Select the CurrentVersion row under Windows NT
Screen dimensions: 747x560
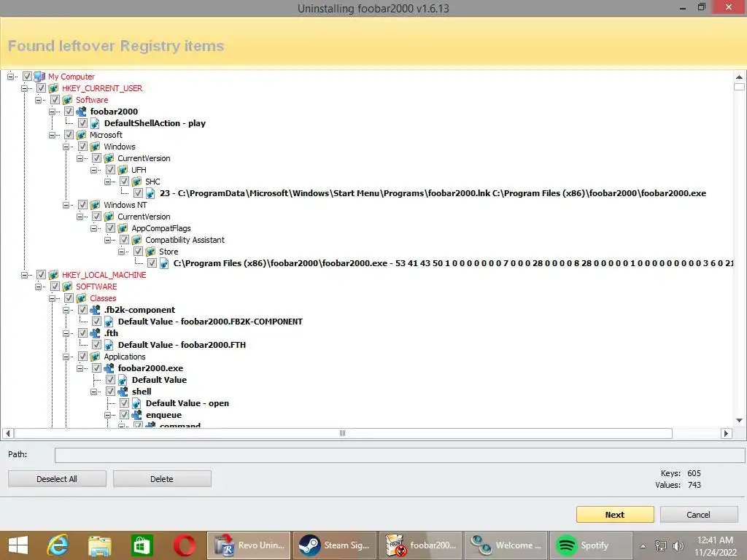pos(144,217)
